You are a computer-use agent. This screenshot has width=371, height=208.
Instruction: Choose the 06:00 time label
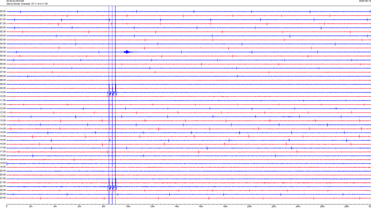3,60
